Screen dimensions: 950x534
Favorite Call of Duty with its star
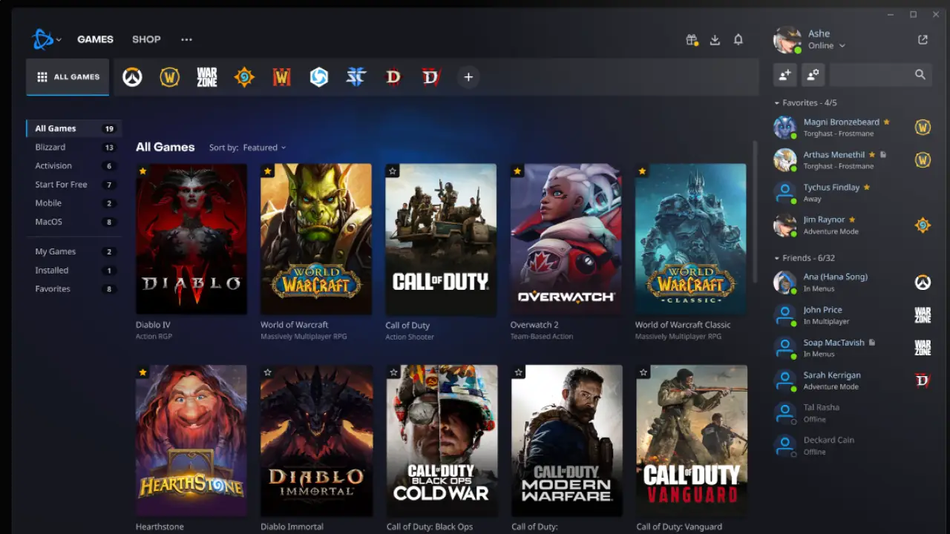coord(393,171)
